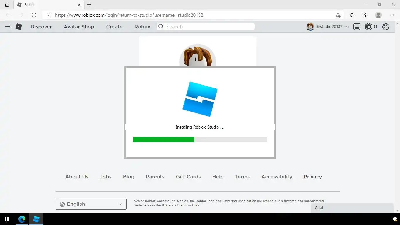Click the search magnifier icon
This screenshot has width=400, height=225.
pos(161,27)
